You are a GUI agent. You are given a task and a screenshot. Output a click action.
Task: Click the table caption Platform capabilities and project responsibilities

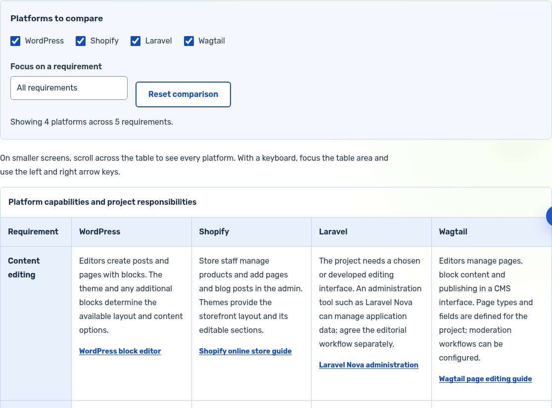click(x=102, y=202)
